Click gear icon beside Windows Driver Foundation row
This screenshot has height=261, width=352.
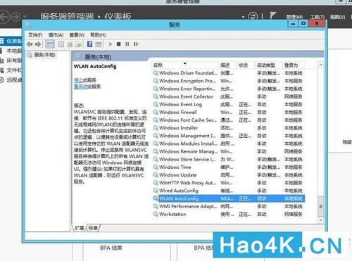point(156,73)
